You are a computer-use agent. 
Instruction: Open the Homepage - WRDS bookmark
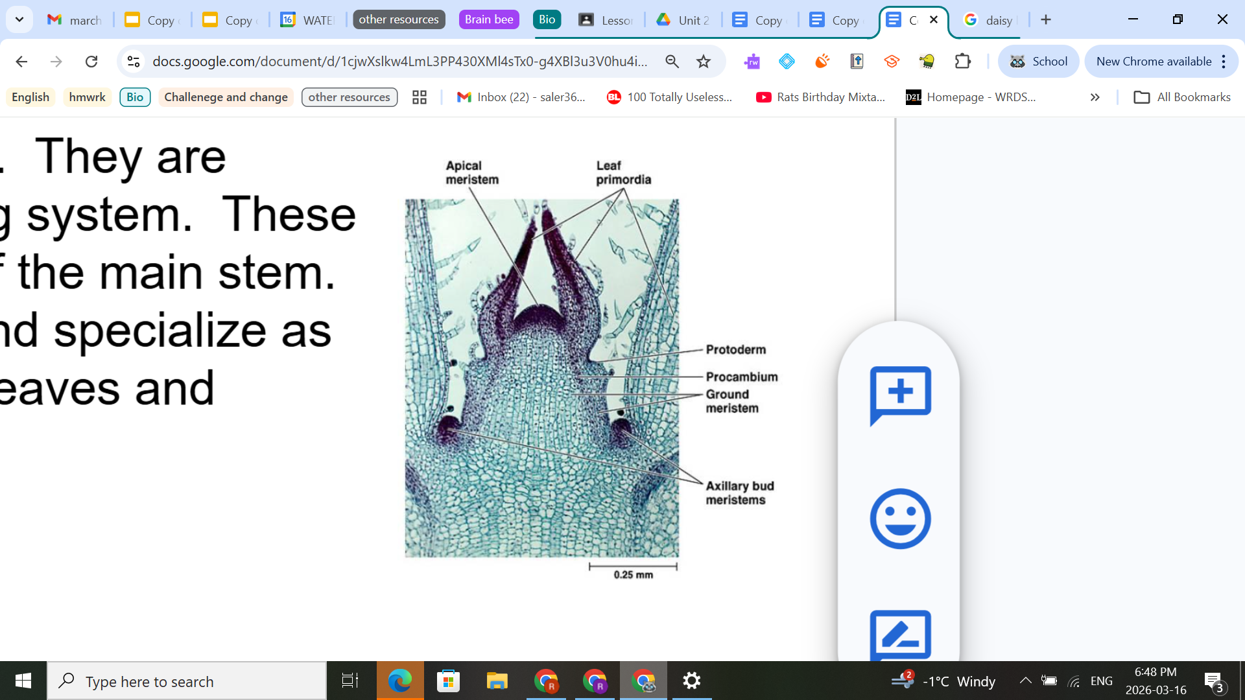point(971,97)
